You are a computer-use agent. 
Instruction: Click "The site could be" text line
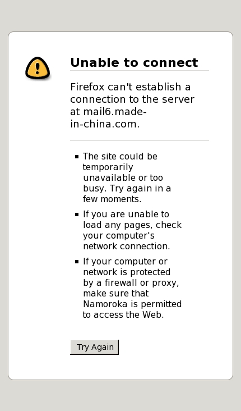(x=120, y=157)
